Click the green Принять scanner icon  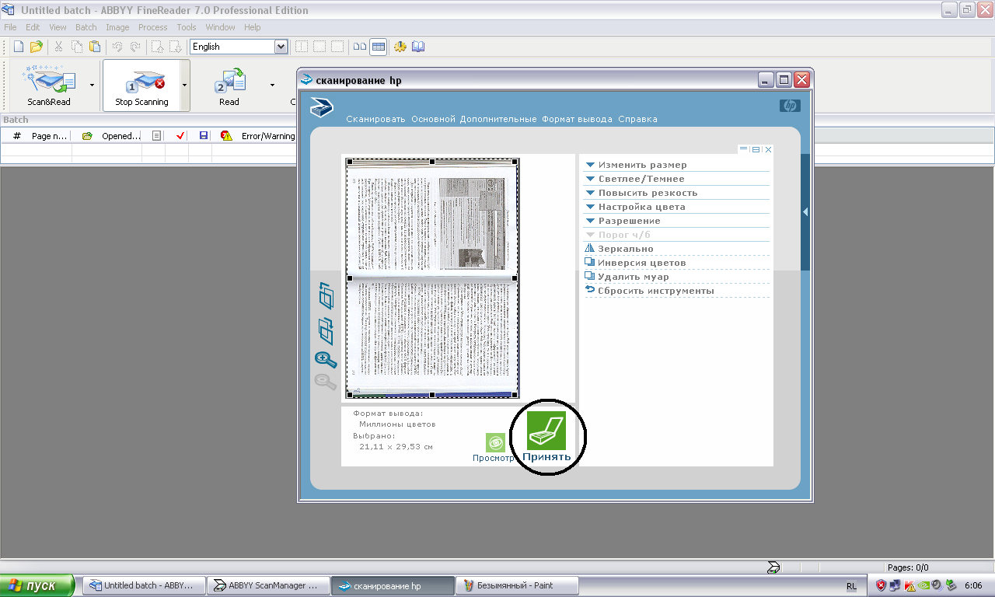click(546, 431)
